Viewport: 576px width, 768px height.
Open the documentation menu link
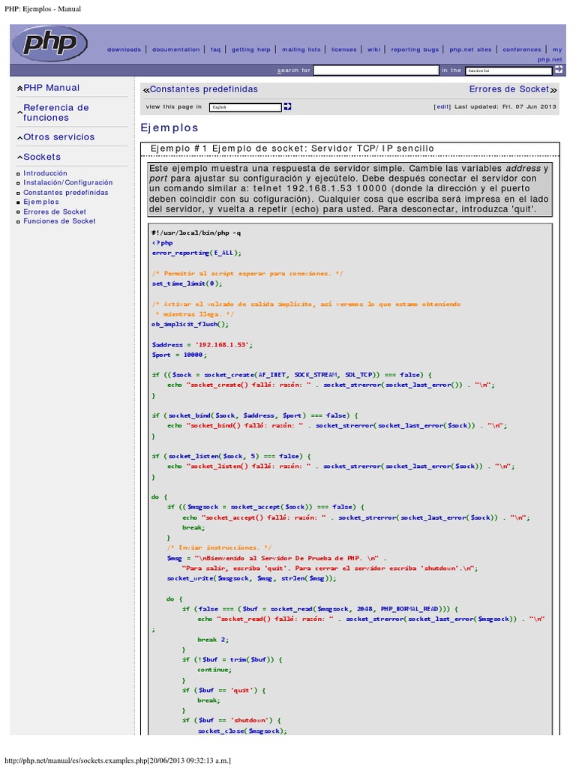175,49
